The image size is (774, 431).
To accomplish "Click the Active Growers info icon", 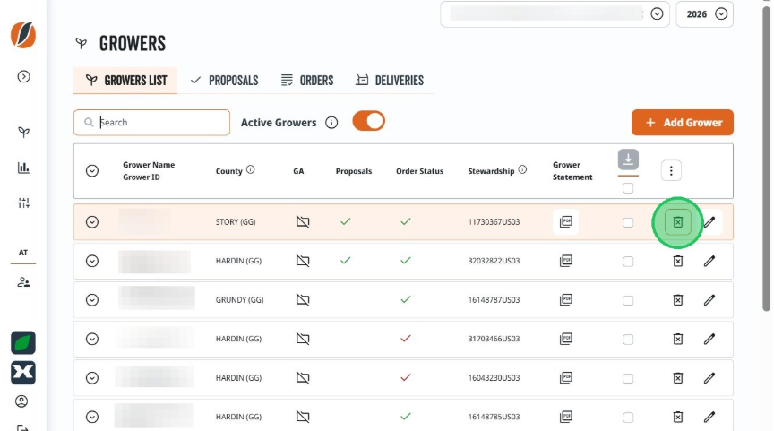I will (x=331, y=123).
